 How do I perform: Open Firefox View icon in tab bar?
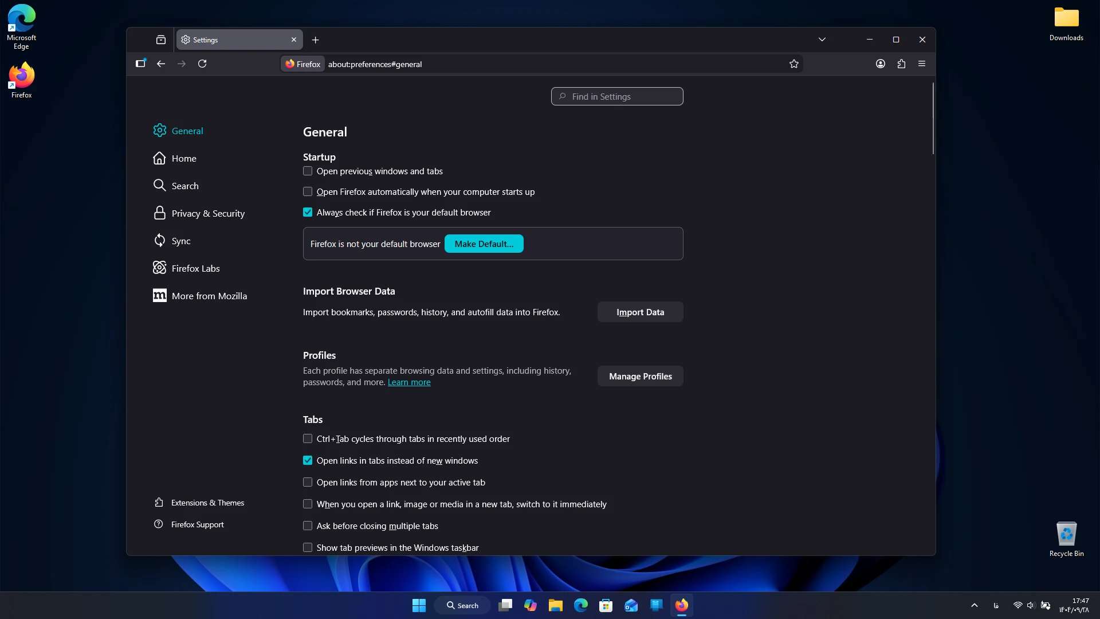pyautogui.click(x=161, y=40)
